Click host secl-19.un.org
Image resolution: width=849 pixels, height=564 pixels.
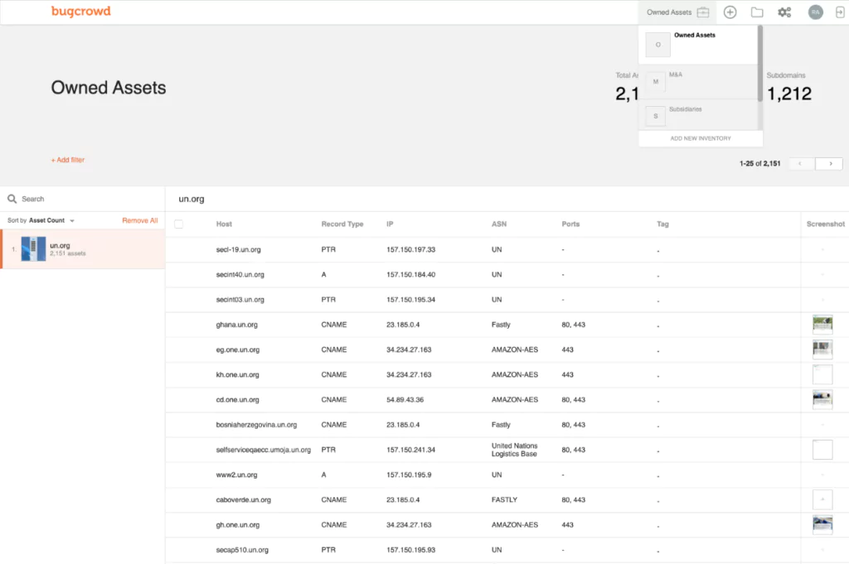[238, 250]
